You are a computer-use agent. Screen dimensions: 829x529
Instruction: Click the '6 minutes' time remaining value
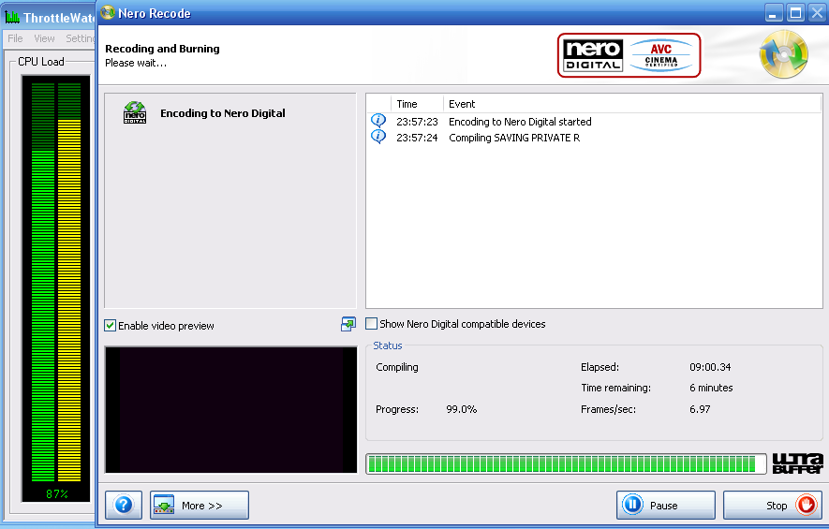point(711,388)
